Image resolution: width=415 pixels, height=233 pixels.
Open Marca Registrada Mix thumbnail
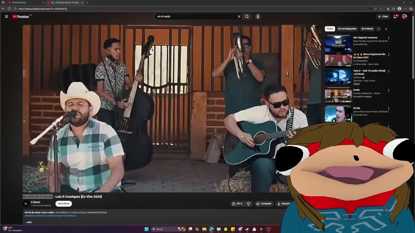(x=338, y=60)
